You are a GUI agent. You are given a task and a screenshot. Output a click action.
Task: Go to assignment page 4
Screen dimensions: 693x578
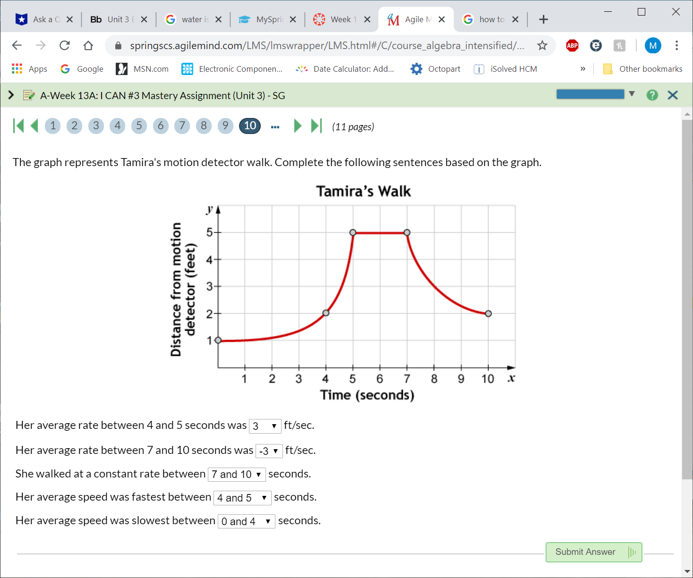coord(118,126)
